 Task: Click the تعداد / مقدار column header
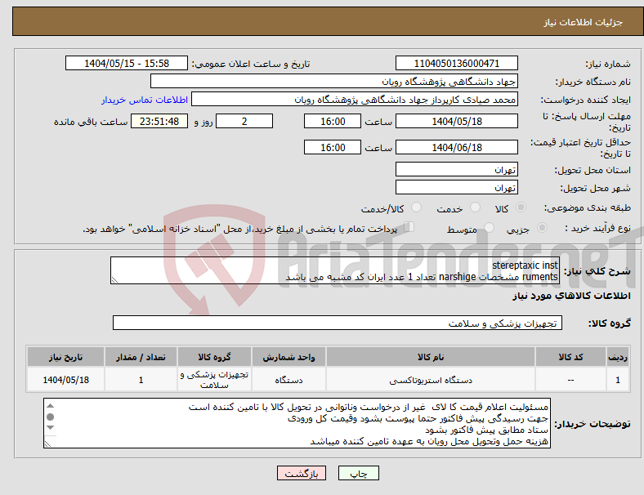(x=141, y=357)
